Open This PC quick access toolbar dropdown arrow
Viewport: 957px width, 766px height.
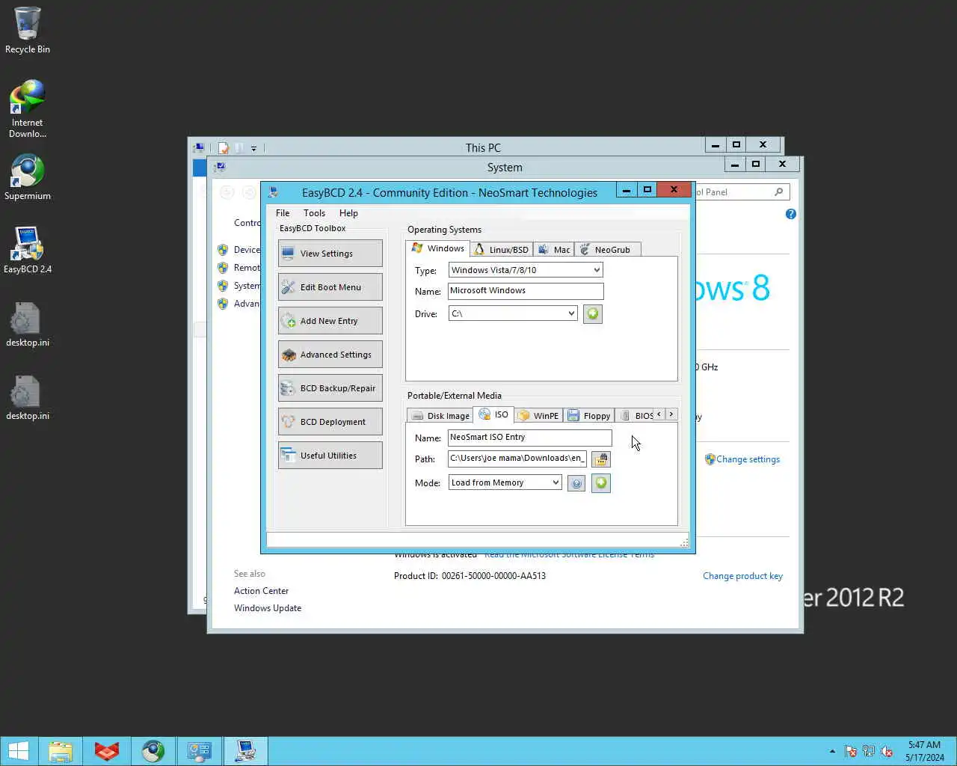[253, 149]
